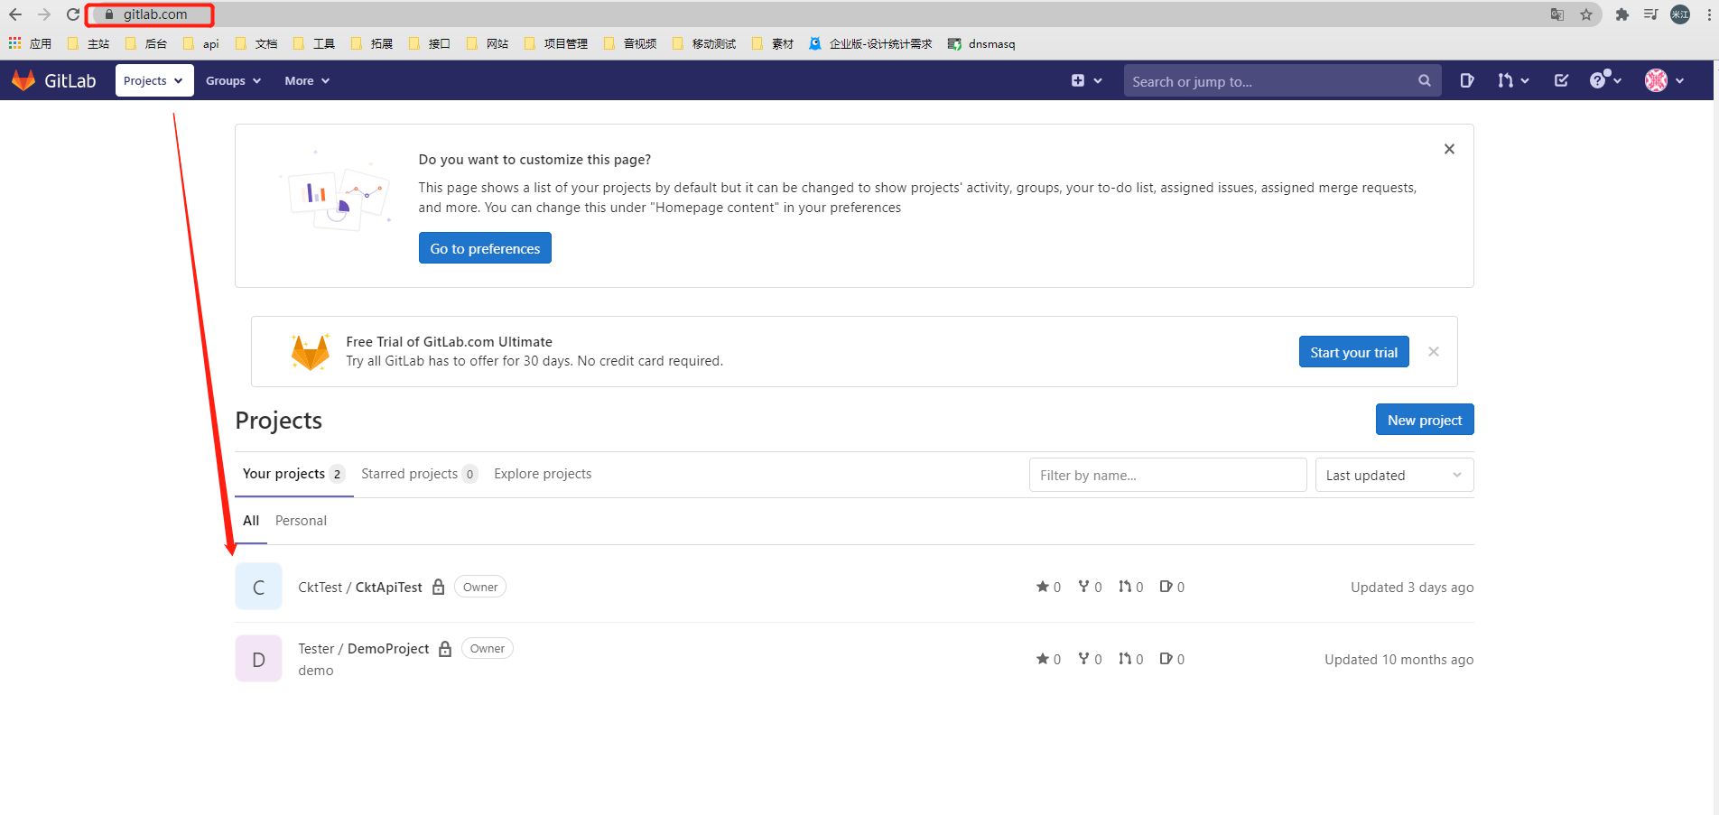The height and width of the screenshot is (815, 1719).
Task: Open the Projects dropdown menu
Action: pyautogui.click(x=154, y=80)
